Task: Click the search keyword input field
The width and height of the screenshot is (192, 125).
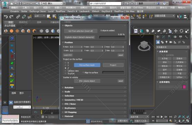Action: (105, 3)
